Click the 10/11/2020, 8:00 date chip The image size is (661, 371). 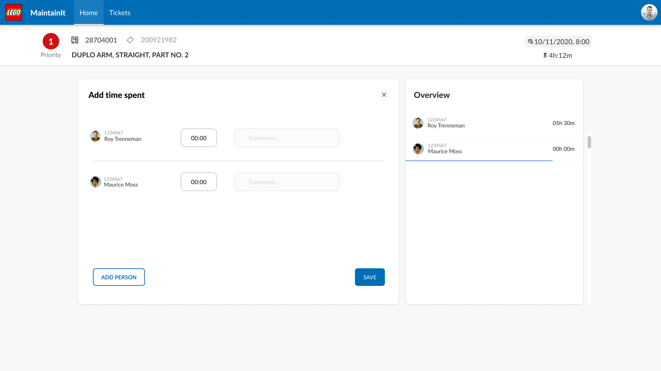pyautogui.click(x=558, y=41)
